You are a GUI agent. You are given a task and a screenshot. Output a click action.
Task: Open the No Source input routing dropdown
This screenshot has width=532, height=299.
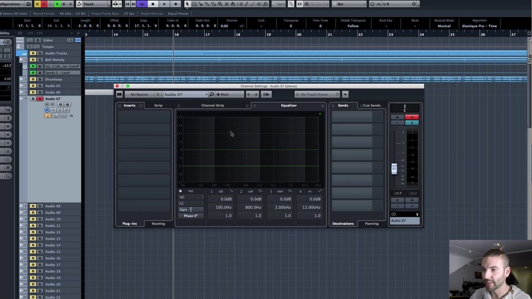(x=140, y=94)
